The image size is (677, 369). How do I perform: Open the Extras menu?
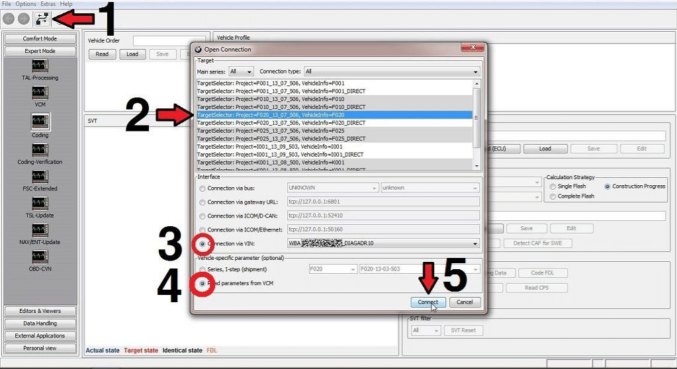click(48, 3)
